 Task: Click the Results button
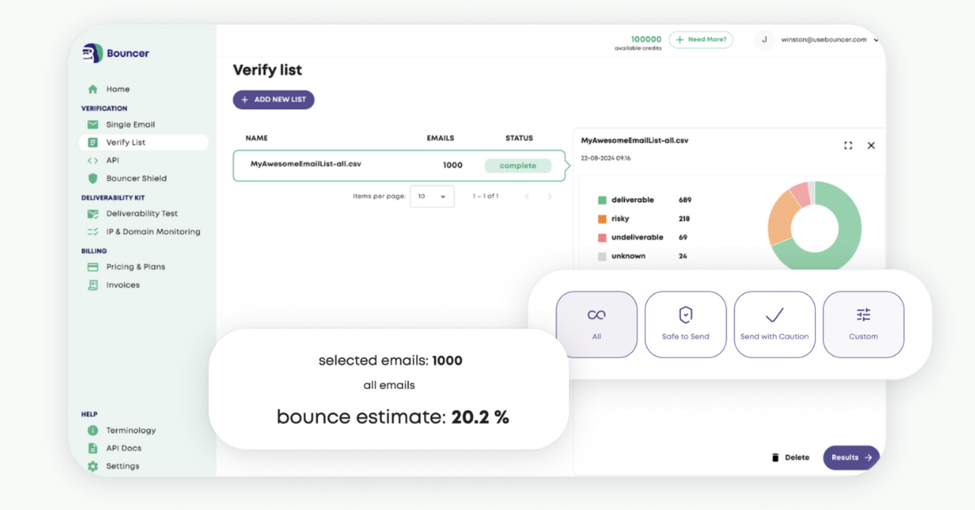tap(851, 457)
